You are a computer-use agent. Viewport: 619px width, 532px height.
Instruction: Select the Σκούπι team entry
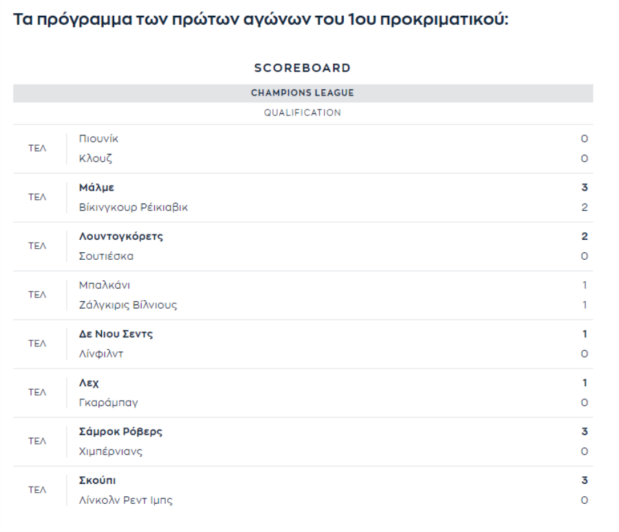tap(98, 480)
